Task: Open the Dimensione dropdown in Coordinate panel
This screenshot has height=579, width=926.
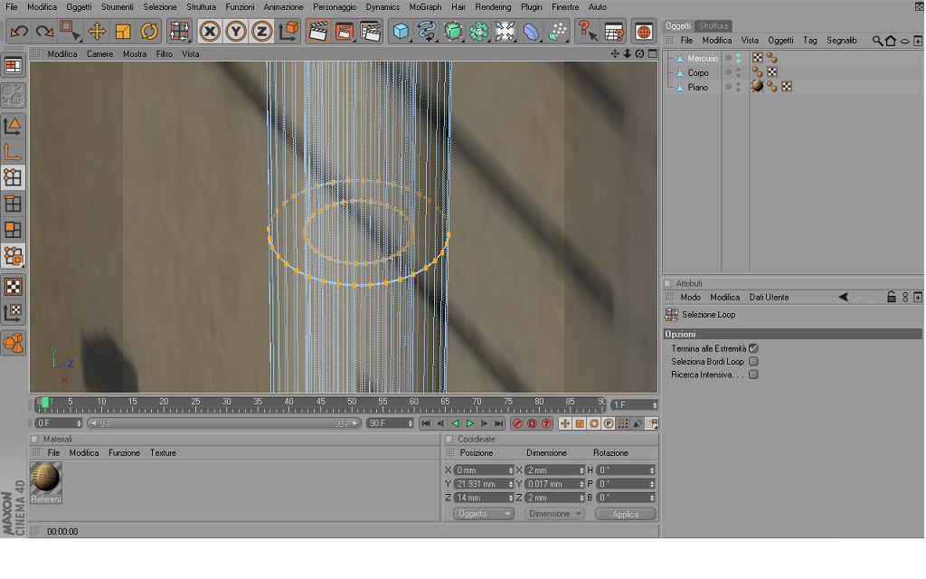Action: click(554, 514)
